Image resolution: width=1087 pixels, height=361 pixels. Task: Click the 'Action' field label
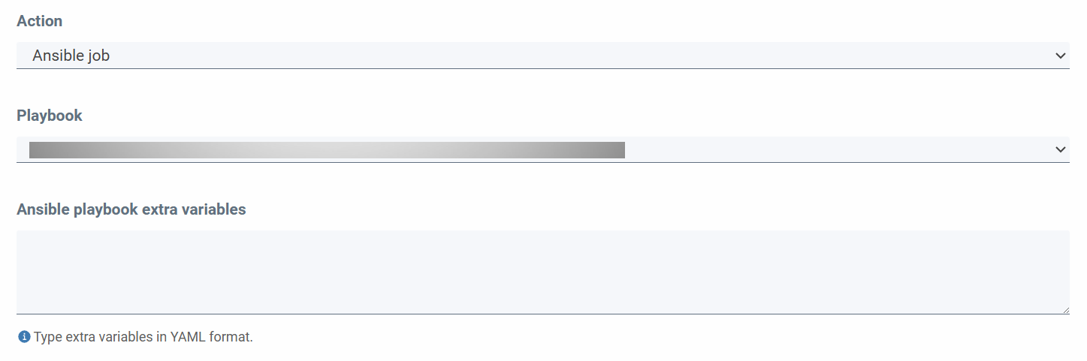coord(39,21)
